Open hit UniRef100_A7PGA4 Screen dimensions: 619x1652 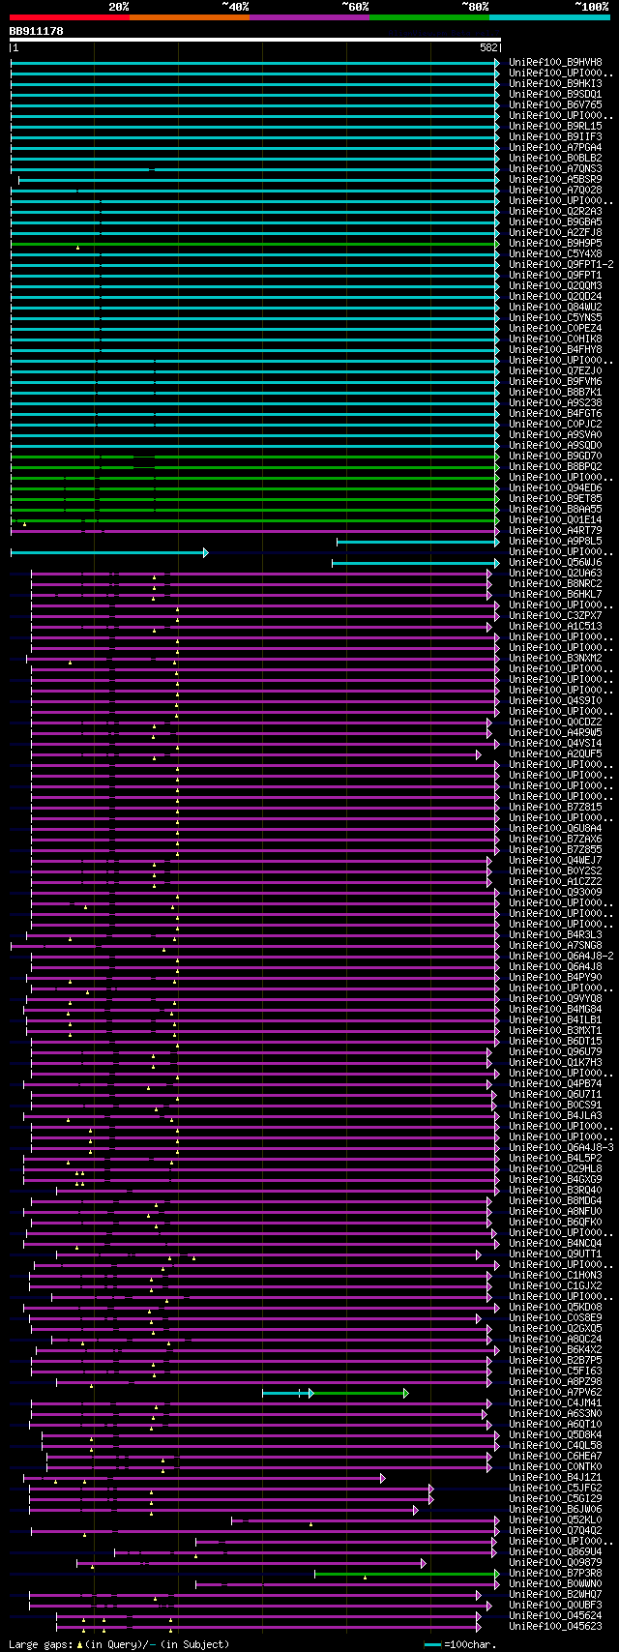[x=555, y=147]
